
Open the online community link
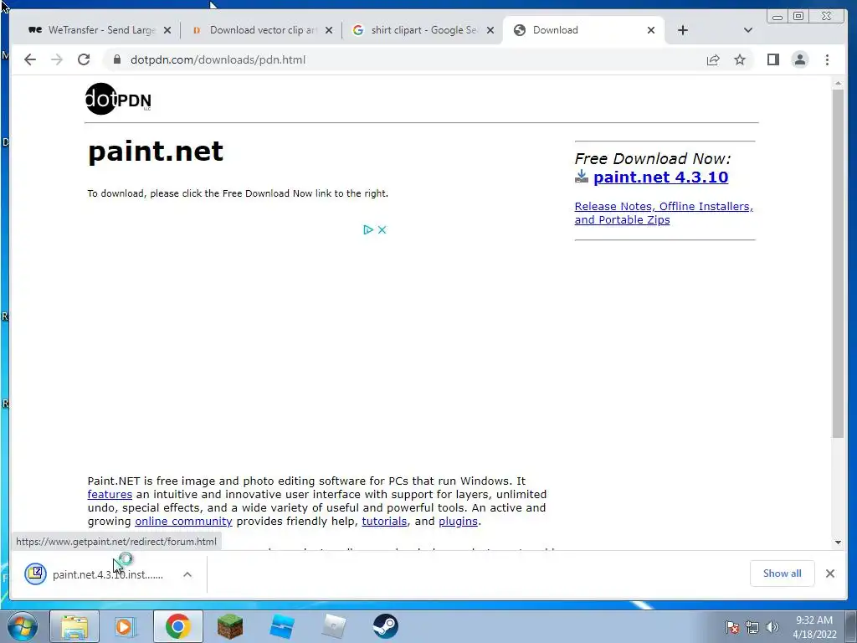pyautogui.click(x=183, y=521)
